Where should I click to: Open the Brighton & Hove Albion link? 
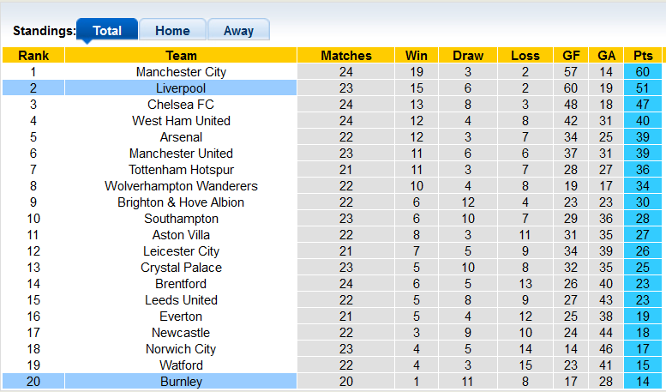[181, 202]
